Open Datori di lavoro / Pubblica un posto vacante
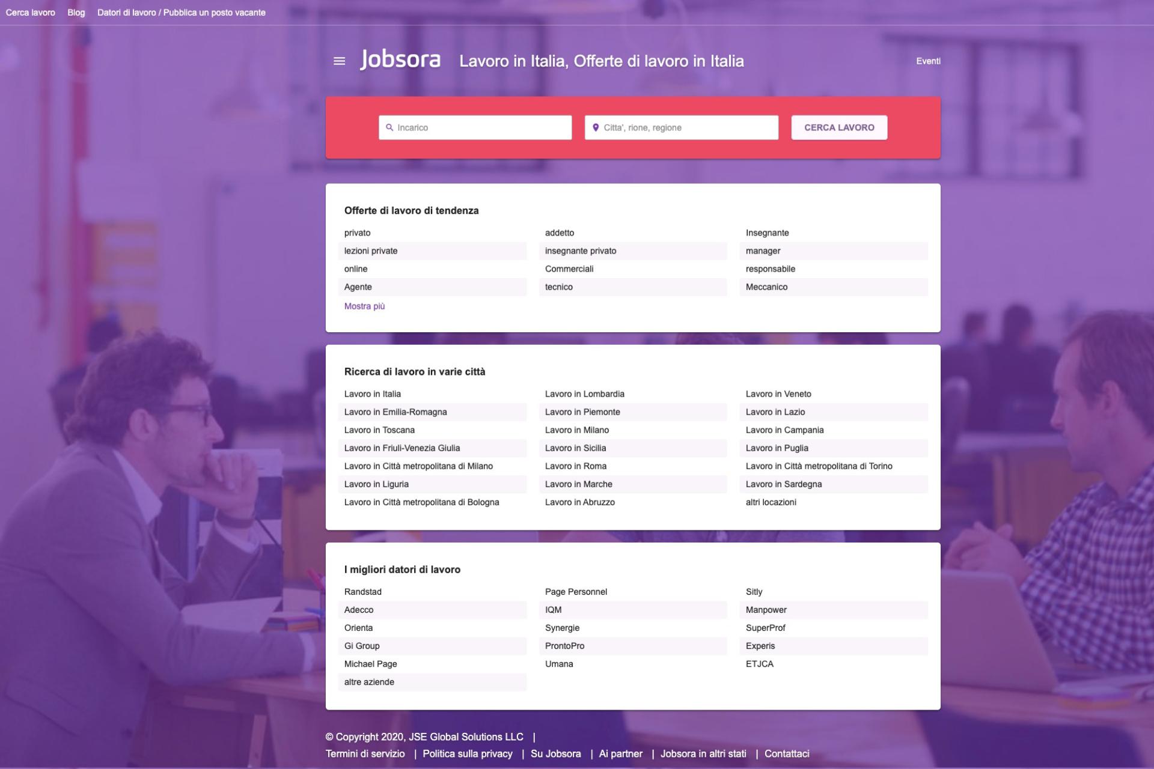 (182, 13)
